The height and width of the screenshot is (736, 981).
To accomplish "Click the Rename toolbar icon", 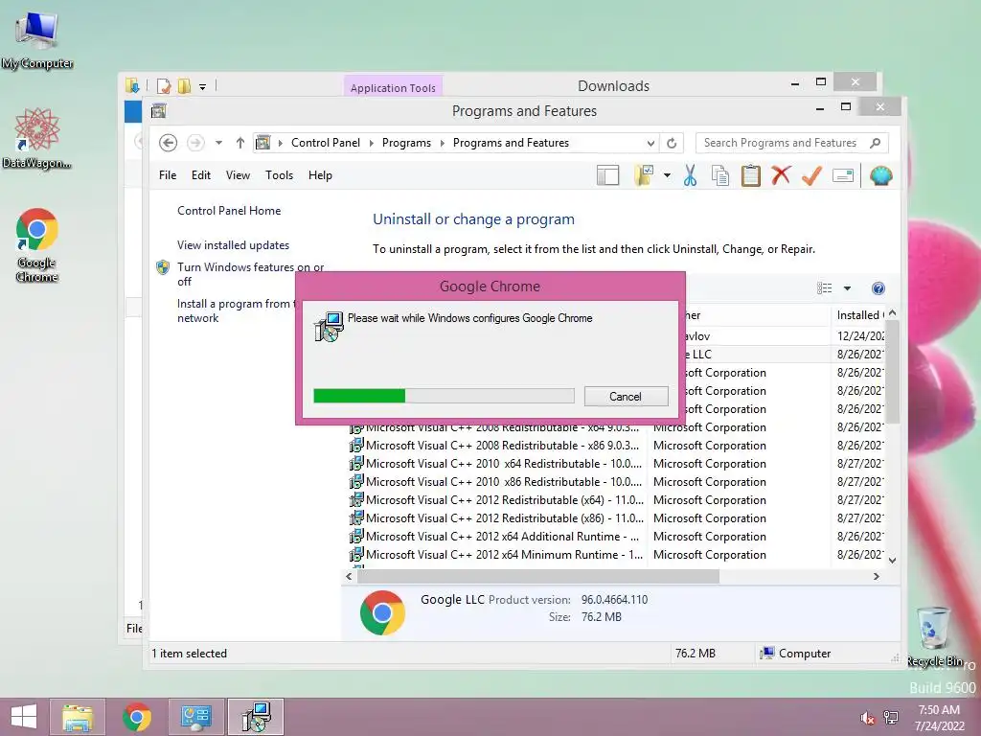I will tap(843, 176).
